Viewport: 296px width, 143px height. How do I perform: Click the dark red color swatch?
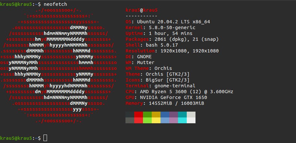138,114
